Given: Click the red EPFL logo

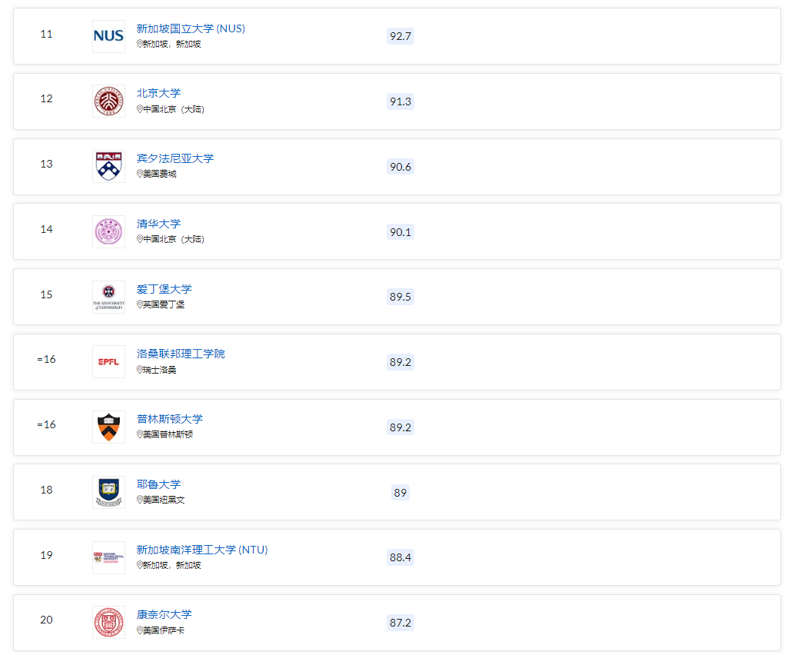Looking at the screenshot, I should coord(108,362).
